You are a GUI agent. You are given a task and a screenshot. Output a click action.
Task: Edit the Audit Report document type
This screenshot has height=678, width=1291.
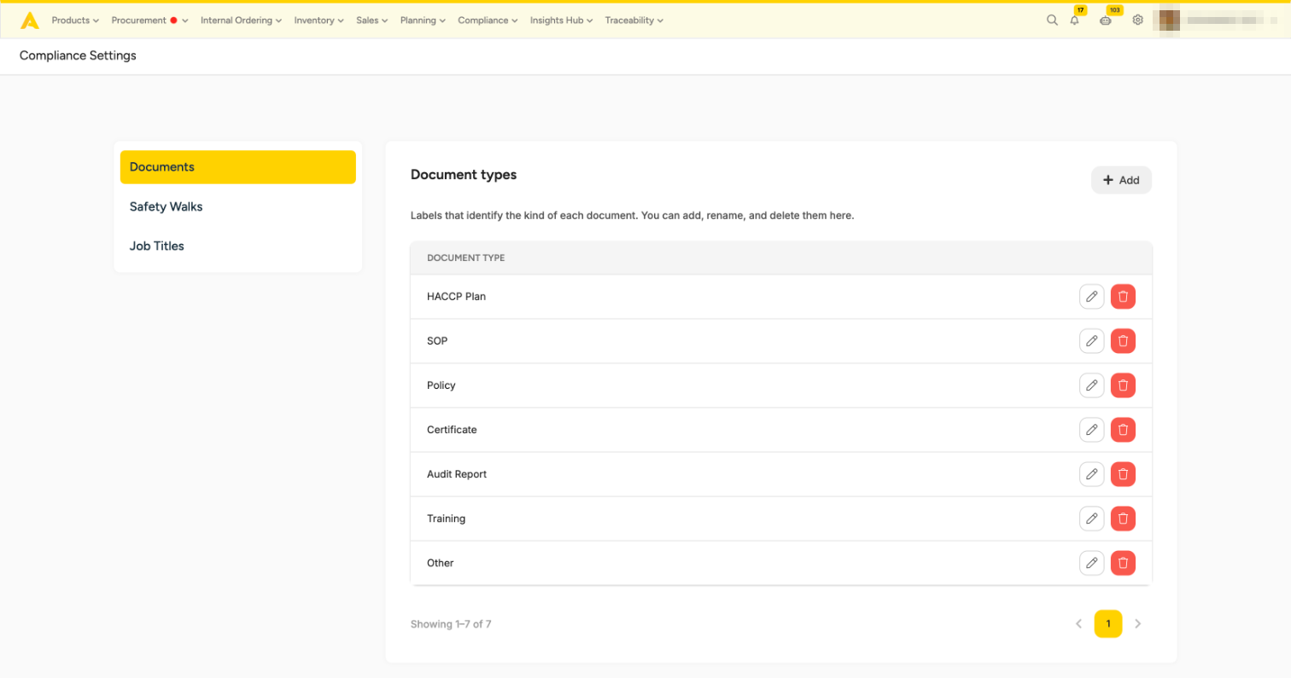(x=1091, y=474)
